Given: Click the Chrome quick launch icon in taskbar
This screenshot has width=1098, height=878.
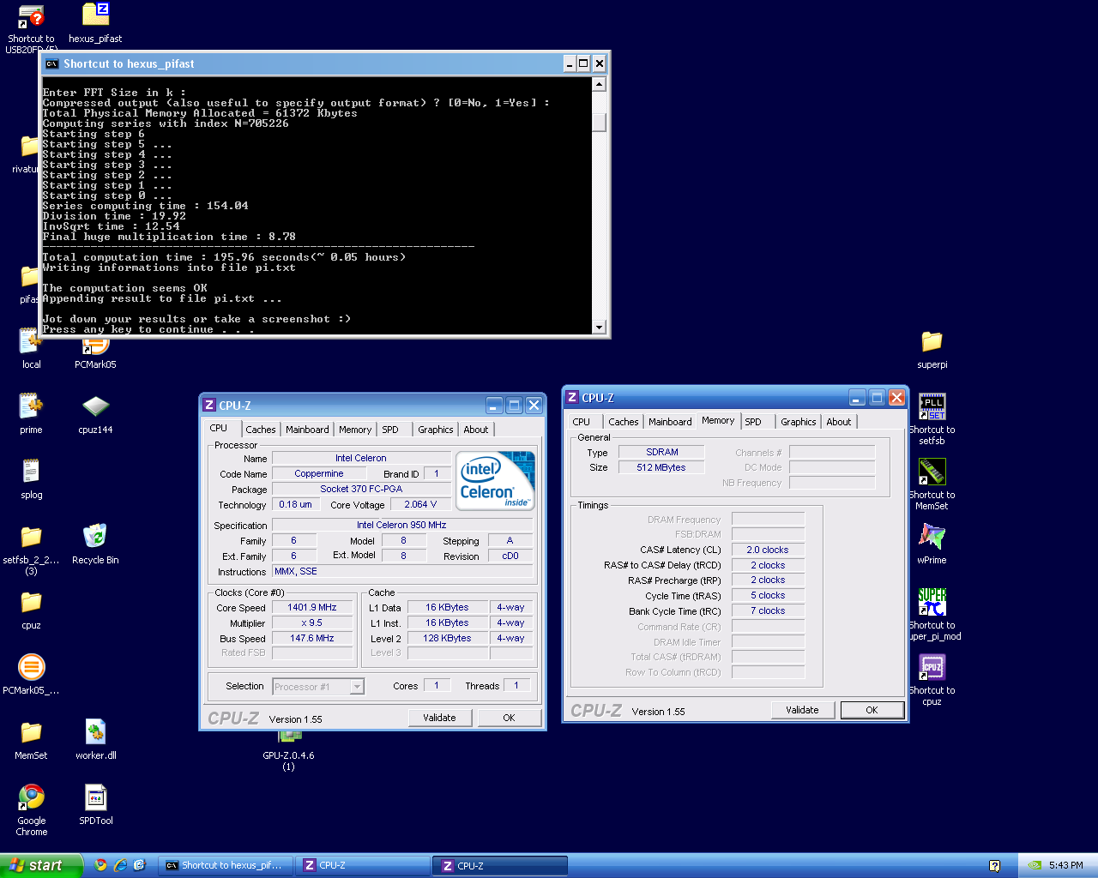Looking at the screenshot, I should (x=100, y=865).
